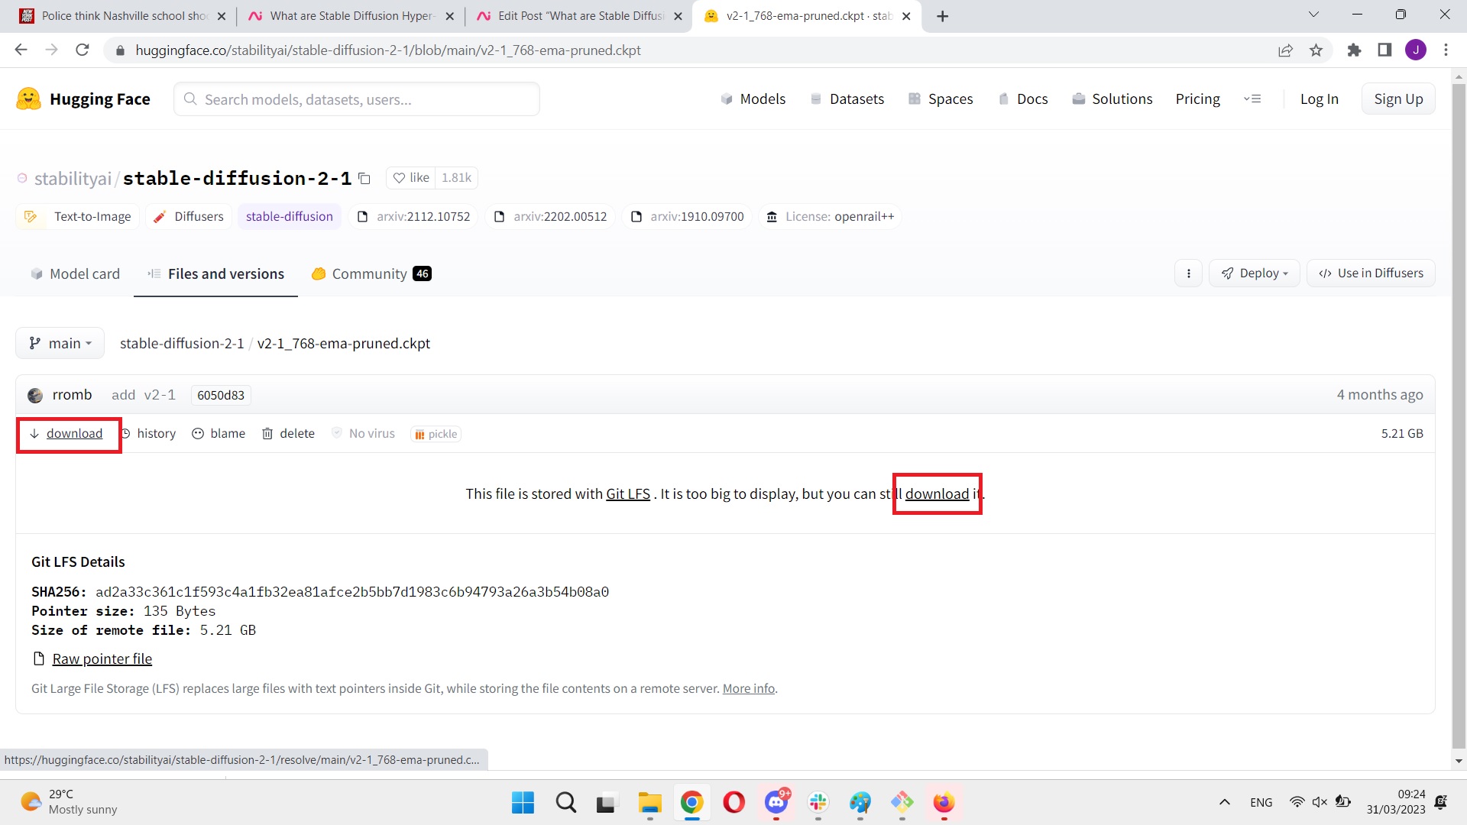Expand the extra navigation menu next to Pricing

pos(1252,99)
